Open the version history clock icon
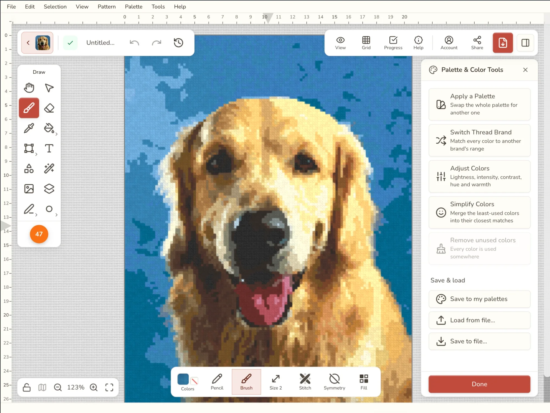The image size is (550, 413). (x=178, y=43)
